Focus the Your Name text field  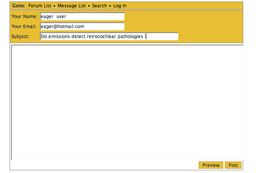(x=82, y=17)
